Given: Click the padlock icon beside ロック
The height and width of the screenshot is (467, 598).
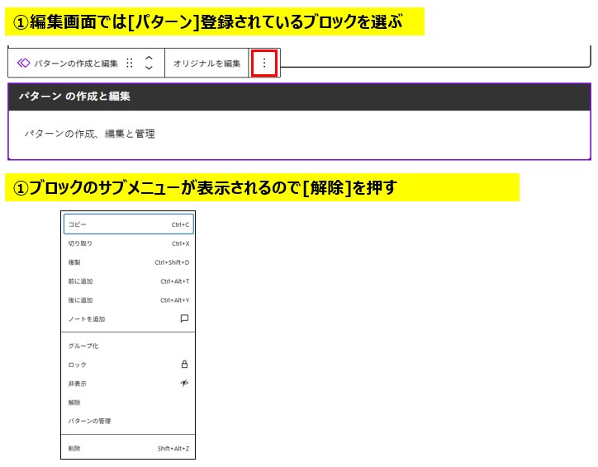Looking at the screenshot, I should 184,364.
